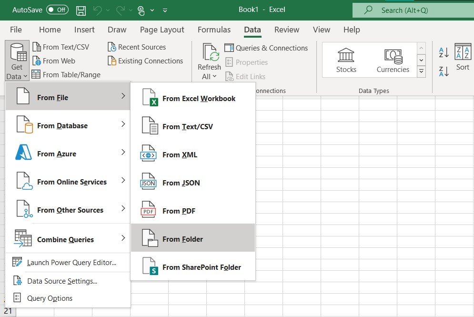Screen dimensions: 474x317
Task: Choose From PDF
Action: tap(193, 211)
